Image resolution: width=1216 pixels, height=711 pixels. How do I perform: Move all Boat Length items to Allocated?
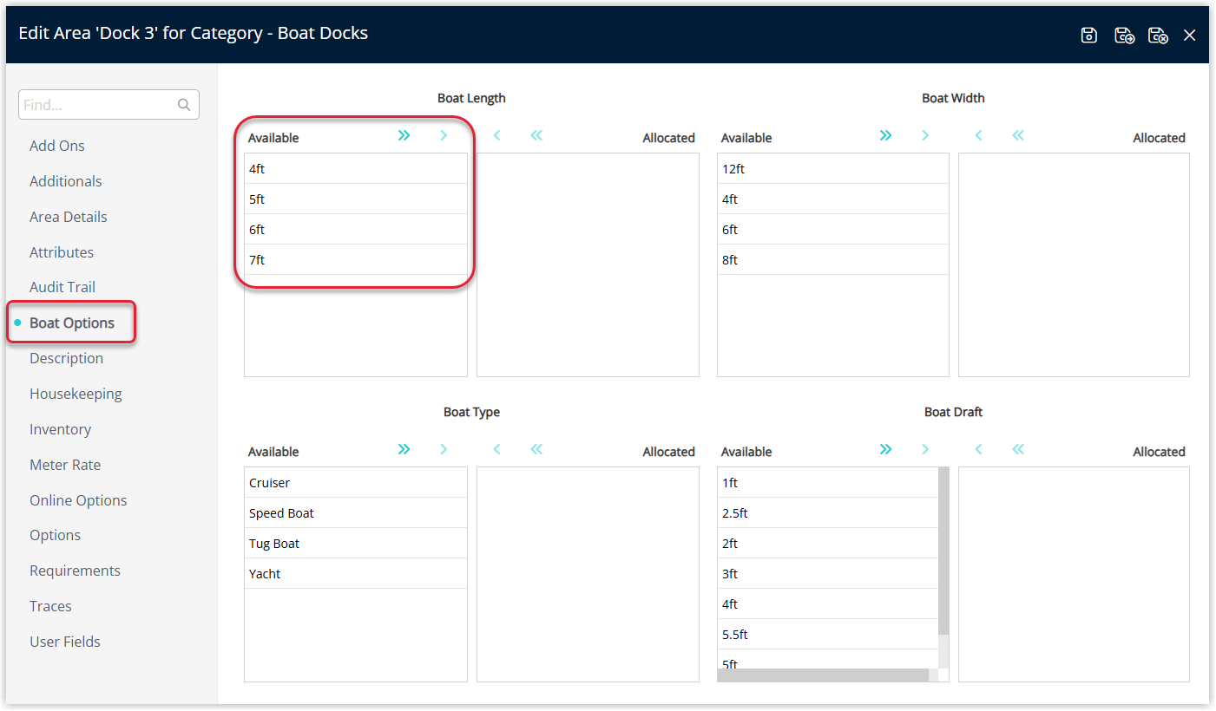click(x=404, y=135)
